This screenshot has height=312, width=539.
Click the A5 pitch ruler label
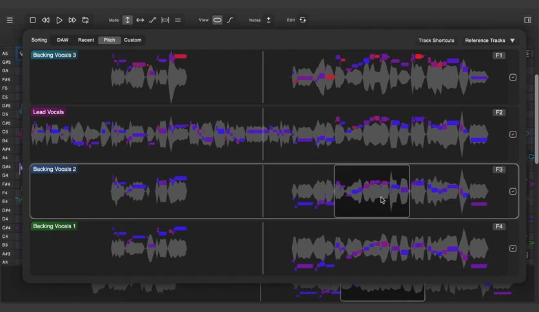[x=5, y=54]
